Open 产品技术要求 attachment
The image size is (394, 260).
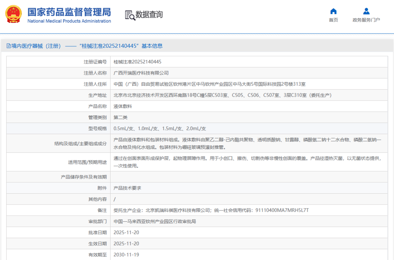(x=127, y=188)
